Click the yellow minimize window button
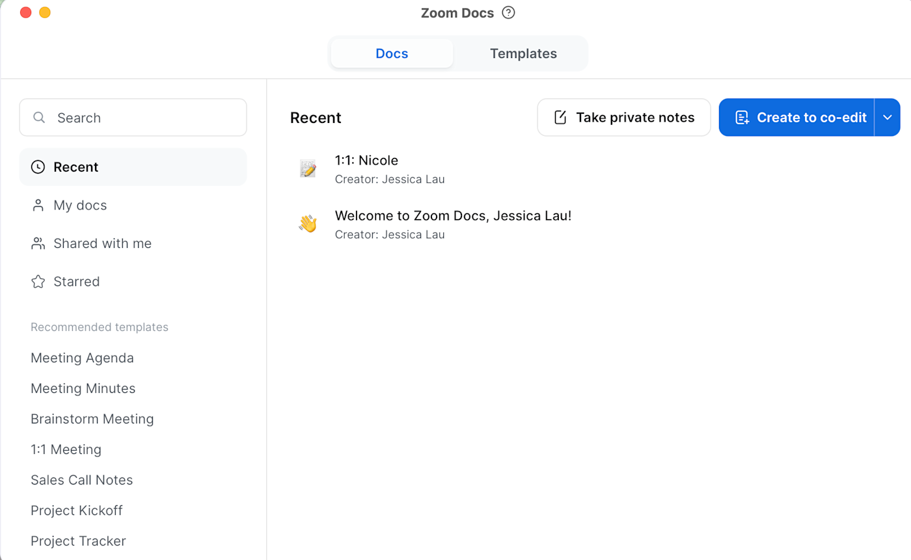Screen dimensions: 911x560 click(x=45, y=12)
